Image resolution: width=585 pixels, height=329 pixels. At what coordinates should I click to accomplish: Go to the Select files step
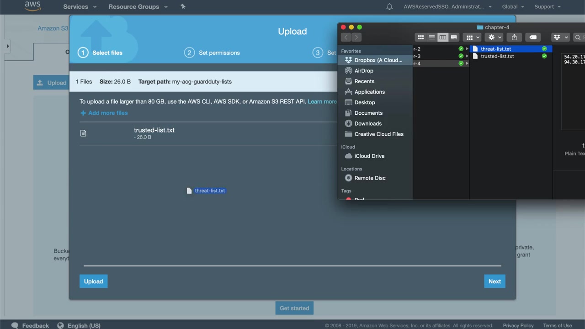click(100, 53)
